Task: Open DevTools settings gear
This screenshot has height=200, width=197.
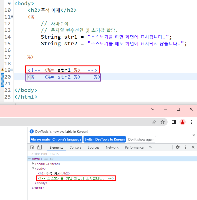Action: 178,147
